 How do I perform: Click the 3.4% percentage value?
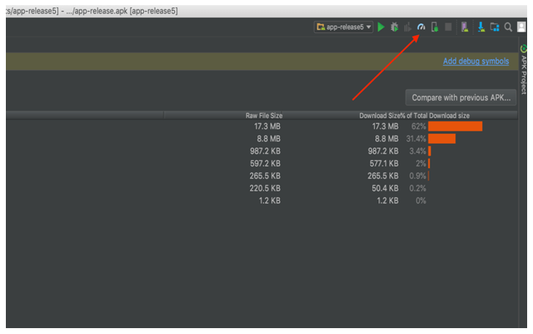[x=417, y=151]
